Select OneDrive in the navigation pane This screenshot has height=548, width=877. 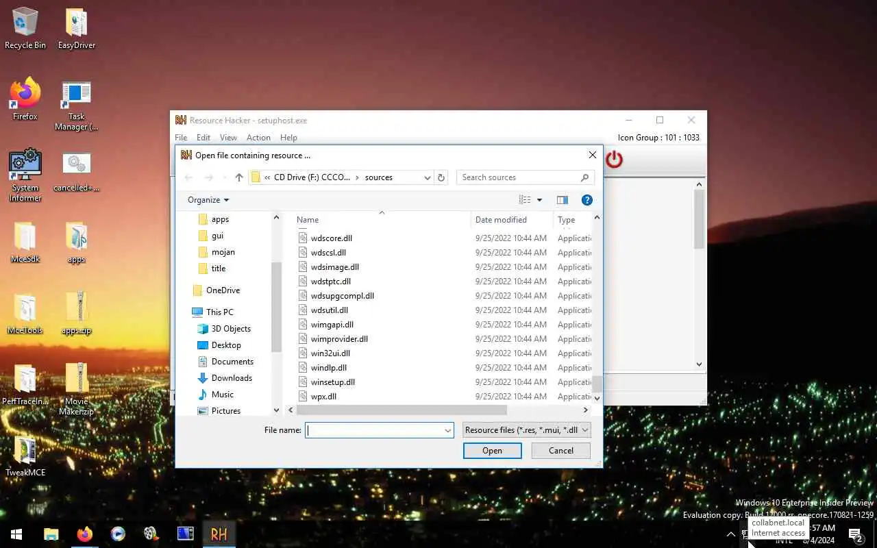point(223,290)
